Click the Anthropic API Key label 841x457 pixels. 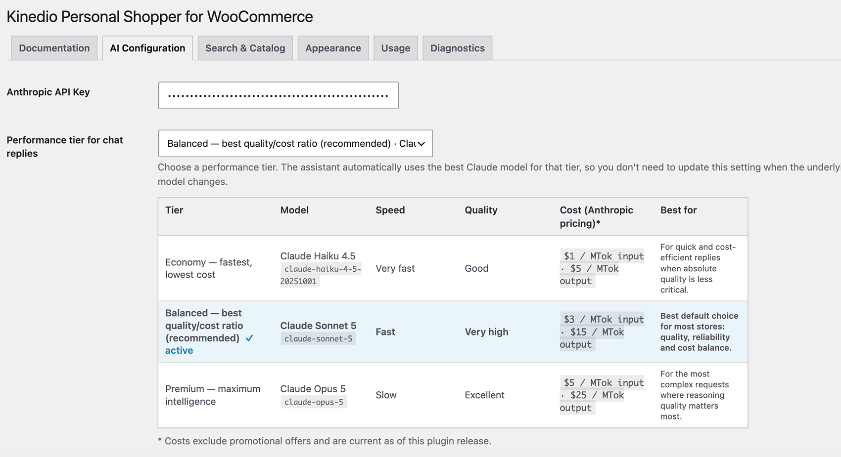[48, 92]
